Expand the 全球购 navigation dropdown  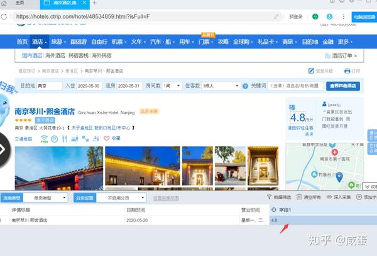[243, 41]
